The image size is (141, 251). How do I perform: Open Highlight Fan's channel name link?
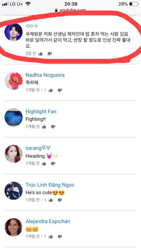pos(41,112)
